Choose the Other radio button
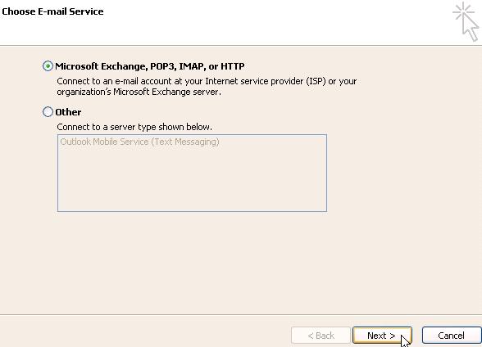 (48, 111)
